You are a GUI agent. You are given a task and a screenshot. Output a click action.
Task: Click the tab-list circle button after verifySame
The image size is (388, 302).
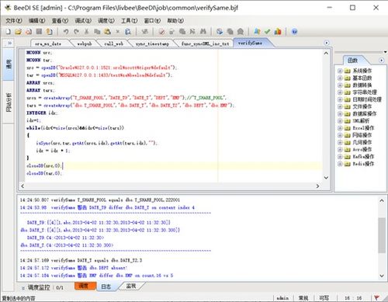click(x=327, y=43)
